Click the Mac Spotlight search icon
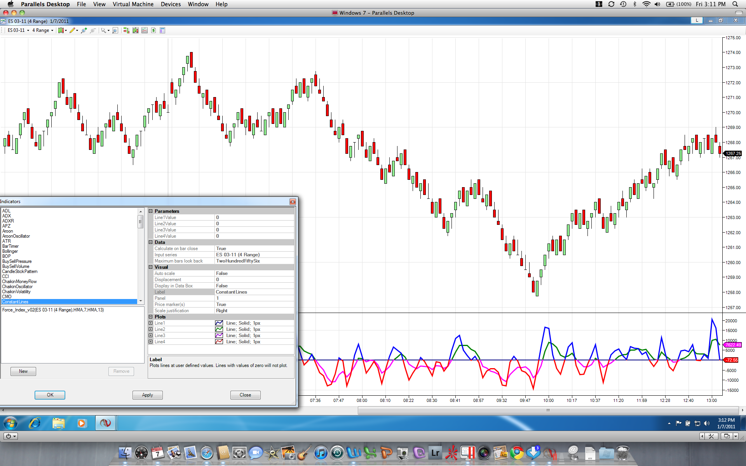The width and height of the screenshot is (746, 466). [735, 4]
